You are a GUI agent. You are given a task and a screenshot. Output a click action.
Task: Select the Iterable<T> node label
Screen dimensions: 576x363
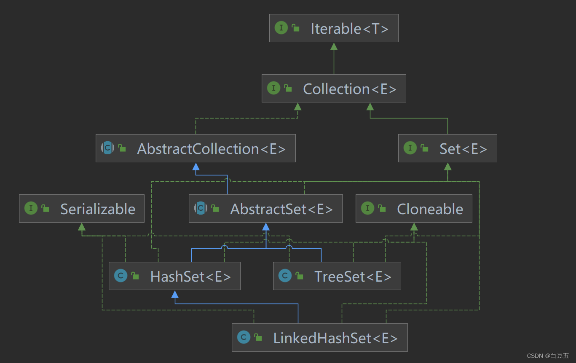point(349,28)
